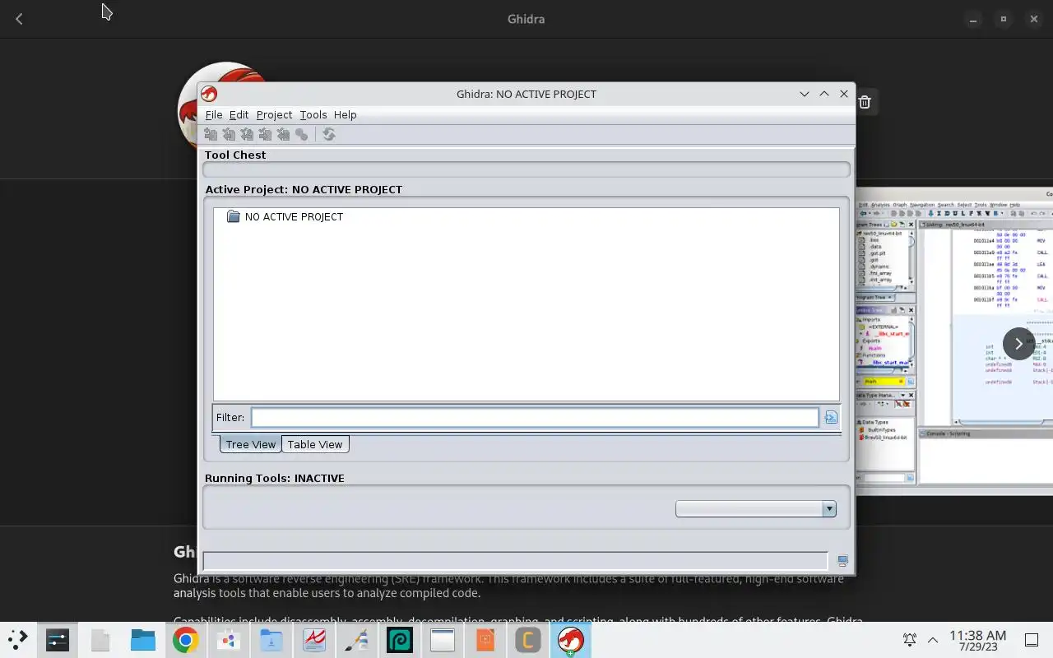The image size is (1053, 658).
Task: Click the 'Filter:' label
Action: point(230,418)
